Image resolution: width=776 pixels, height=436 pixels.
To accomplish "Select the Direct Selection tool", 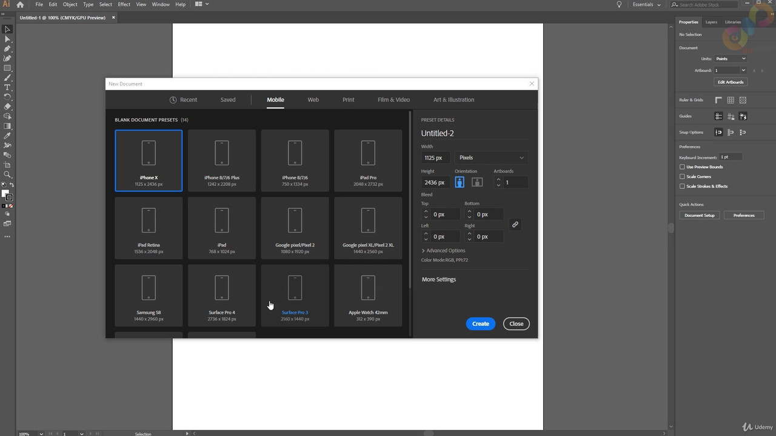I will (7, 39).
